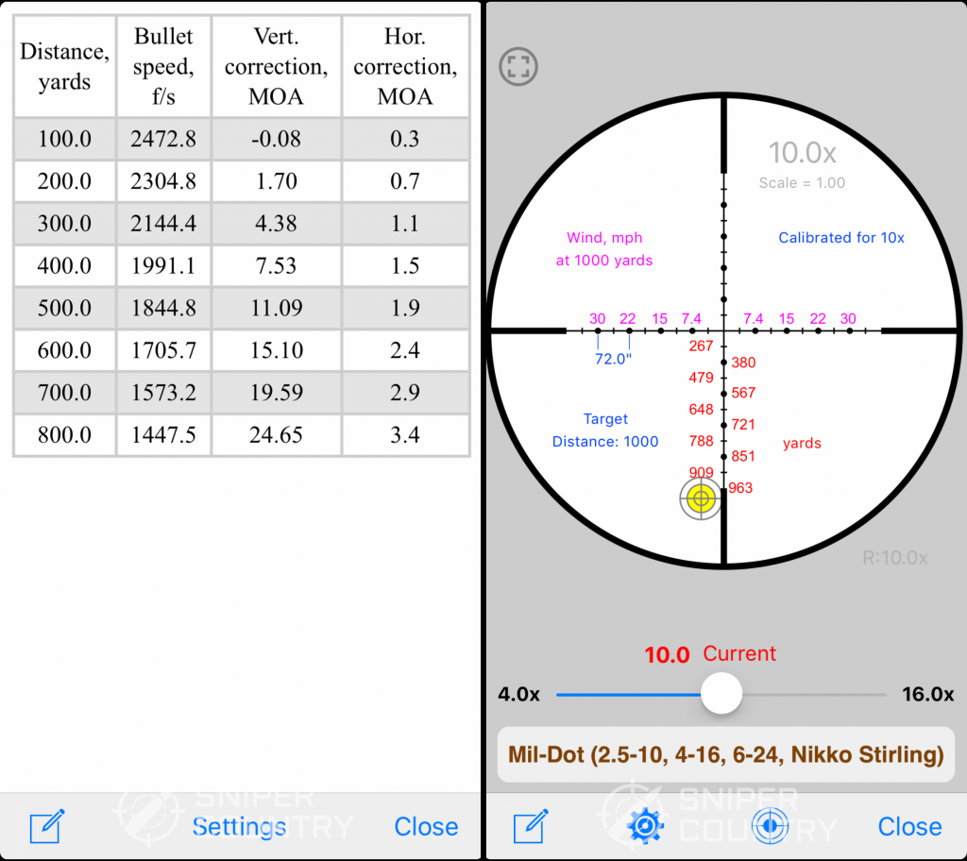Tap the R:10.0x label beside the reticle
The width and height of the screenshot is (967, 861).
coord(895,558)
